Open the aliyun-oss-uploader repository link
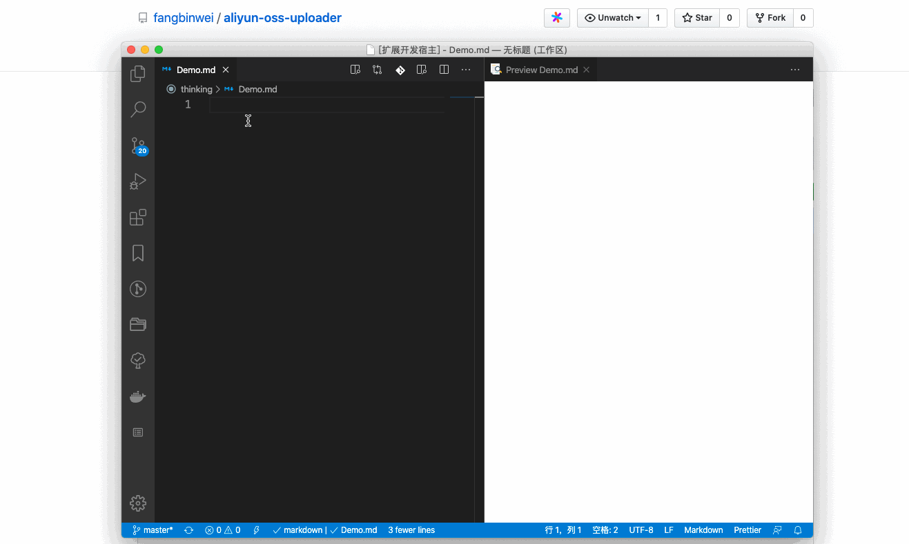This screenshot has height=544, width=909. [x=282, y=18]
